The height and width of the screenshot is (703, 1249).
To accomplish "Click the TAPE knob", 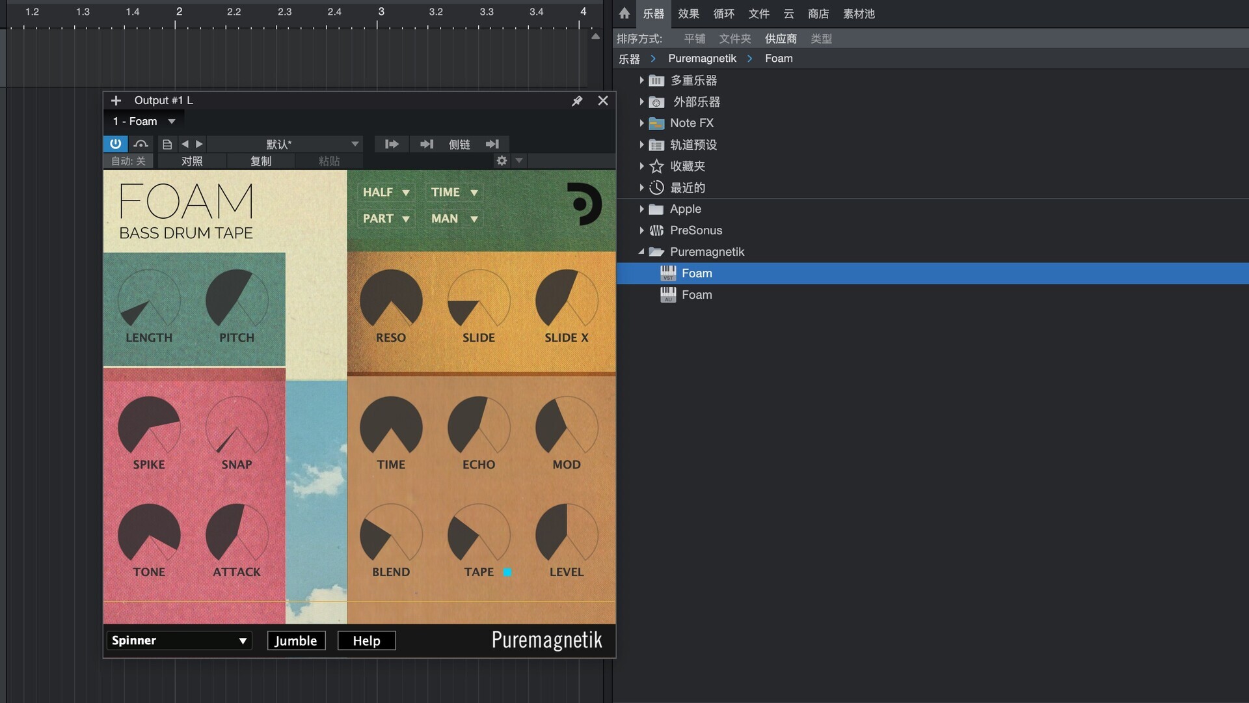I will [x=479, y=534].
